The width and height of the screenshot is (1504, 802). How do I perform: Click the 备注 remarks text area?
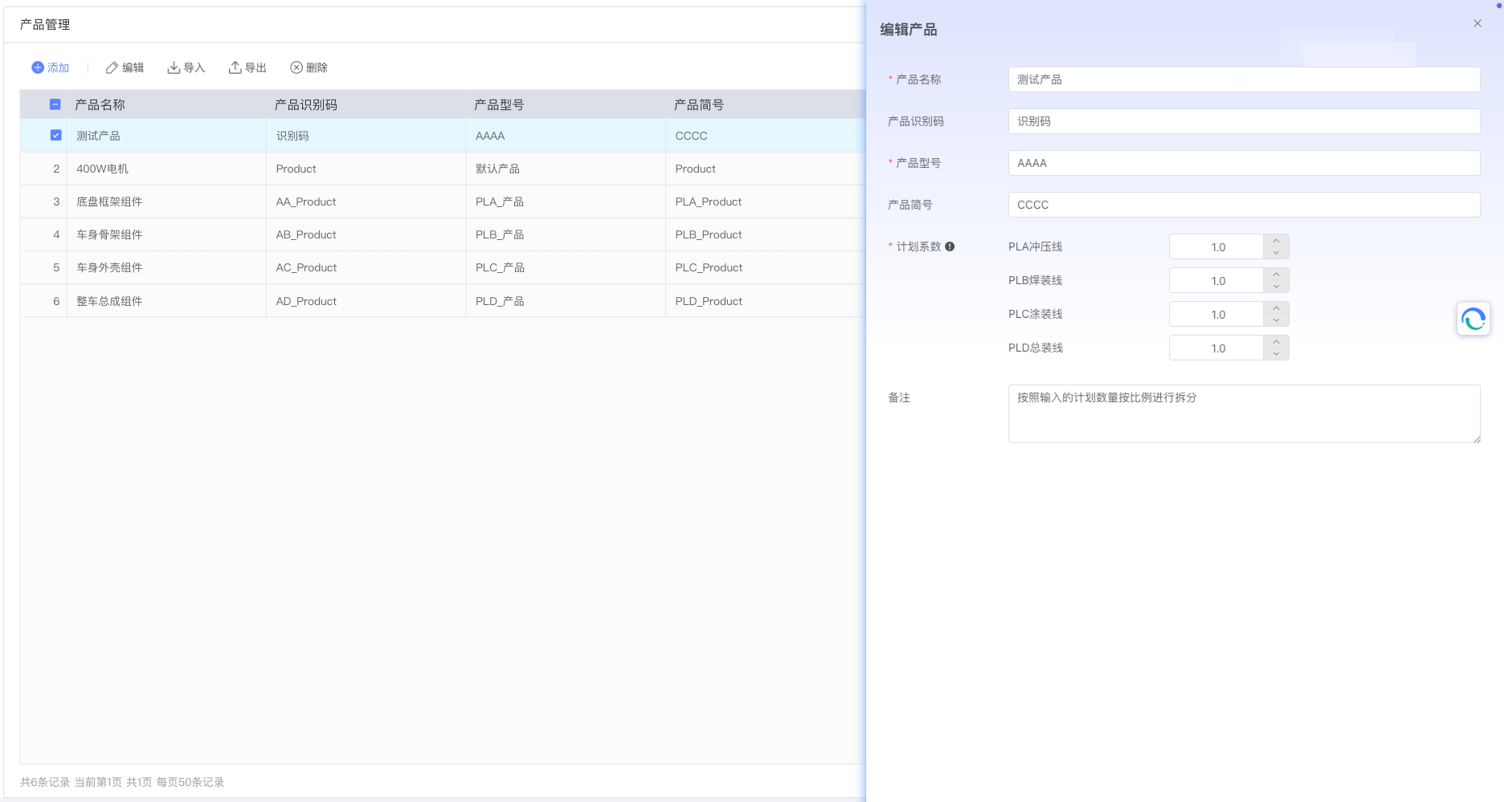point(1243,413)
